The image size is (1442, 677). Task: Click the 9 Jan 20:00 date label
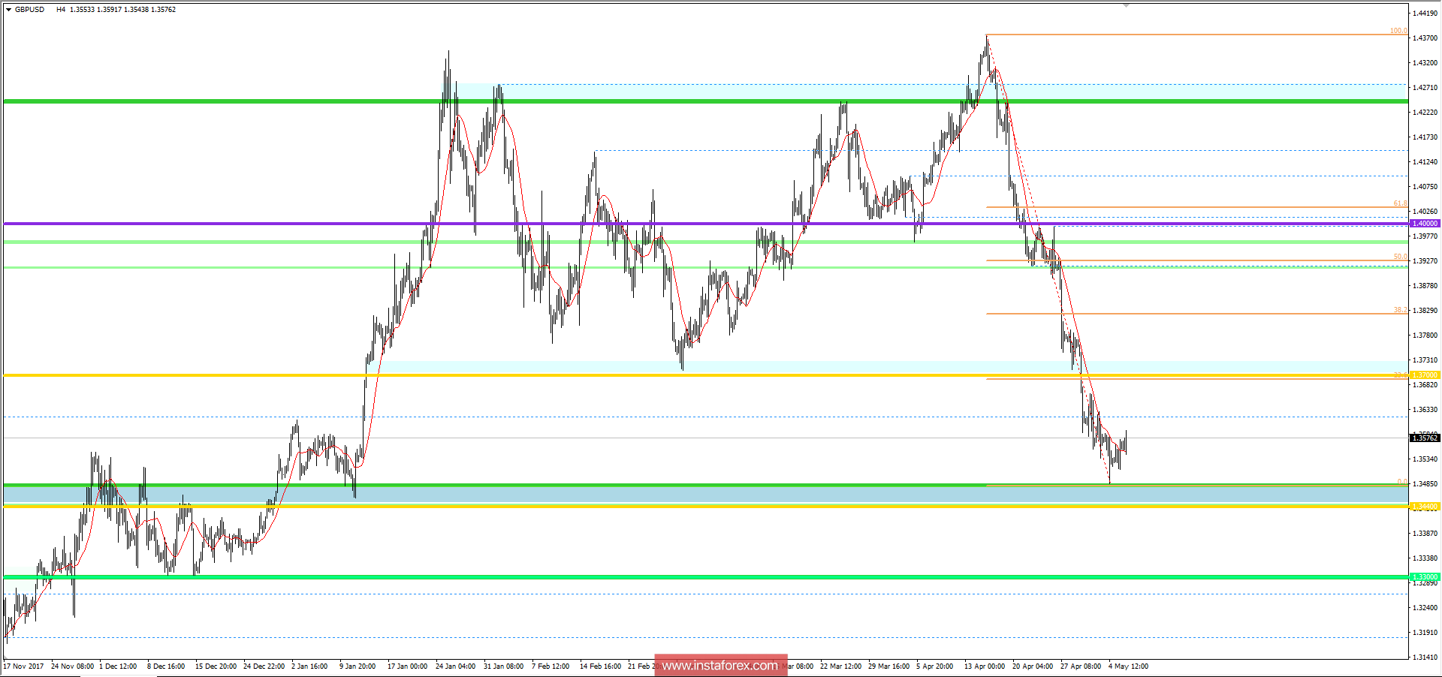tap(357, 666)
